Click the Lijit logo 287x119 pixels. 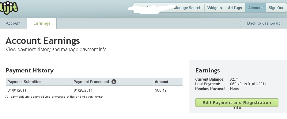(x=9, y=8)
